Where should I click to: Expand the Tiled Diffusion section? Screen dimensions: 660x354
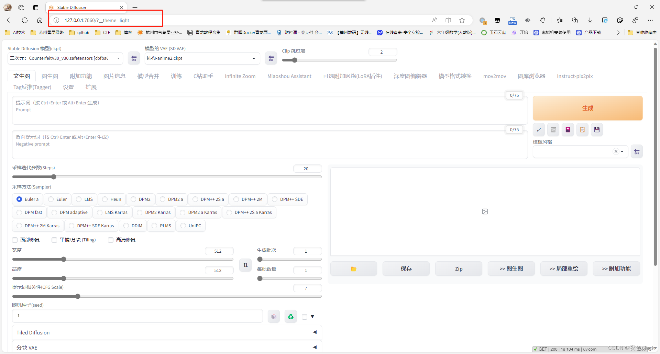(x=167, y=332)
